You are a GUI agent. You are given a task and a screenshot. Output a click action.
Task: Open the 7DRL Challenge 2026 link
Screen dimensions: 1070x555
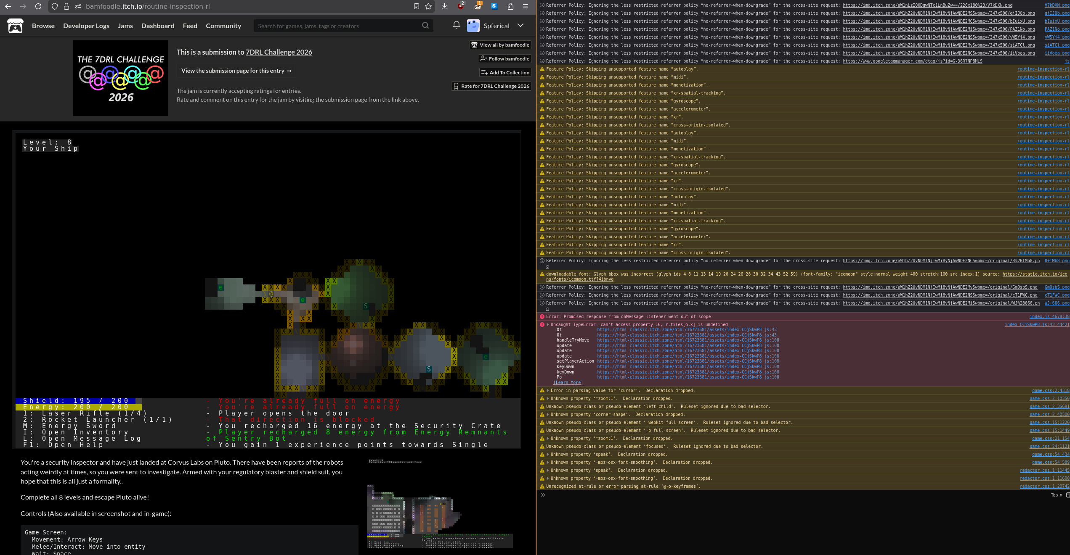click(x=279, y=52)
